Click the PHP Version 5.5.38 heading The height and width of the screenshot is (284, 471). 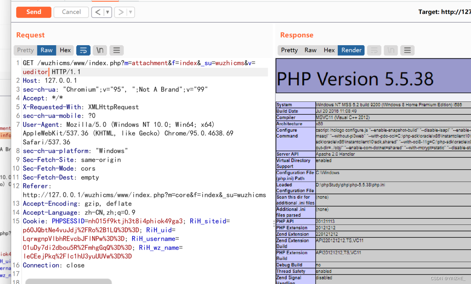(x=355, y=78)
